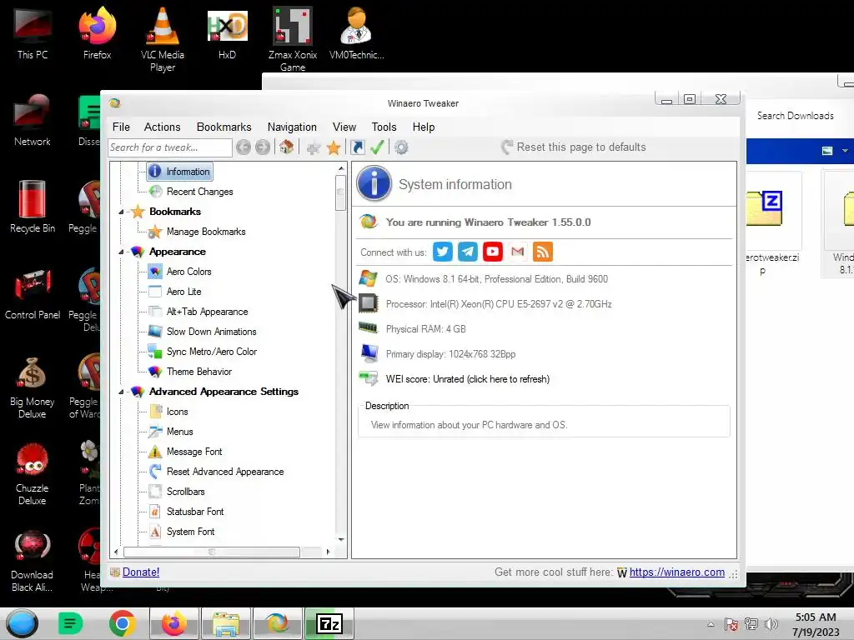Click the Zmax Xonix Game desktop icon

click(293, 39)
